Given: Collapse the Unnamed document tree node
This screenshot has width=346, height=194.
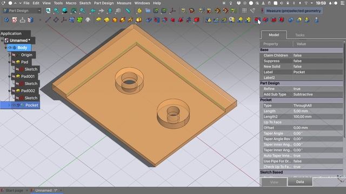Looking at the screenshot, I should pyautogui.click(x=2, y=40).
